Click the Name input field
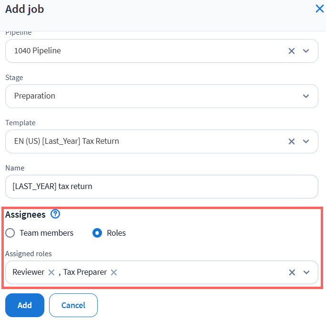The height and width of the screenshot is (320, 326). coord(162,187)
